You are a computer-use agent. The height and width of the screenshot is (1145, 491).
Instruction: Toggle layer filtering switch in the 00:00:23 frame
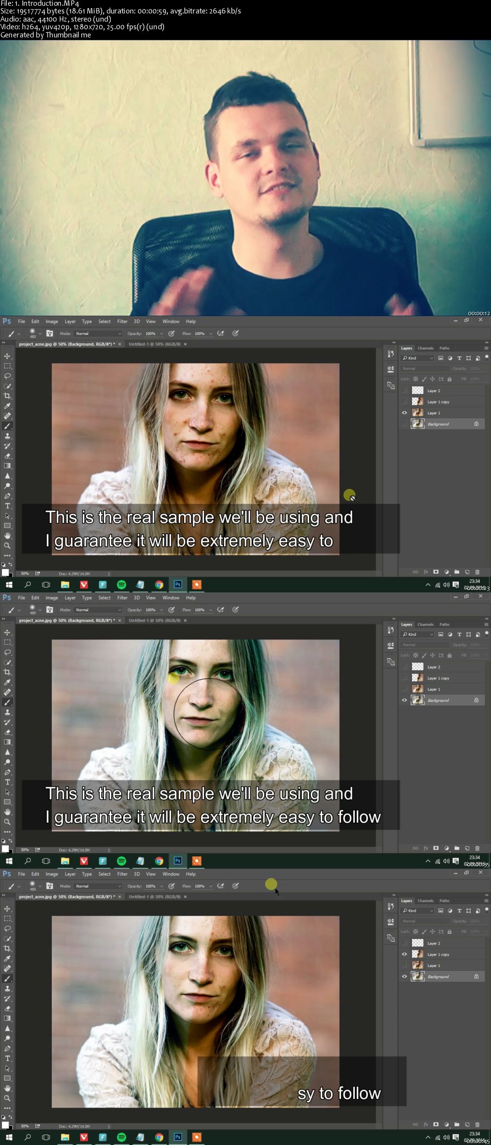click(x=486, y=358)
